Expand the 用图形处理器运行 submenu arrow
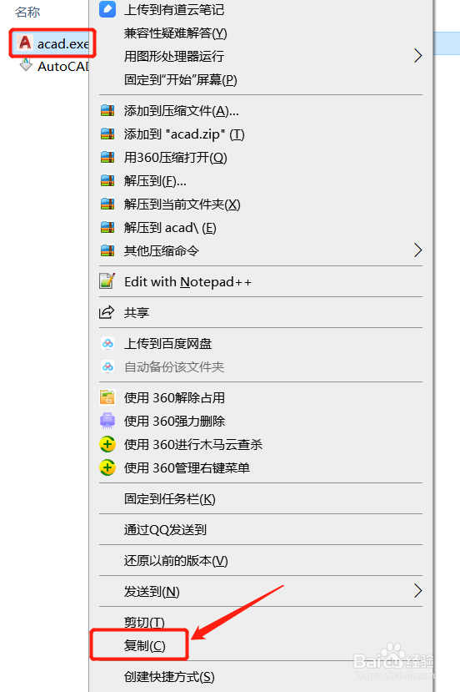This screenshot has width=460, height=692. 417,56
